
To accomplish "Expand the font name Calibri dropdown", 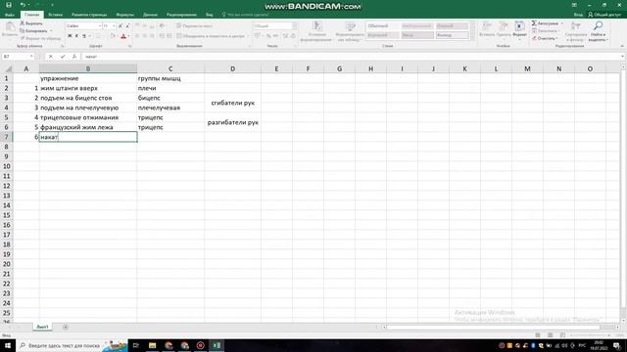I will tap(100, 26).
